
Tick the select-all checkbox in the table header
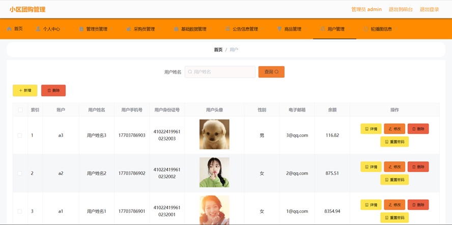[20, 109]
